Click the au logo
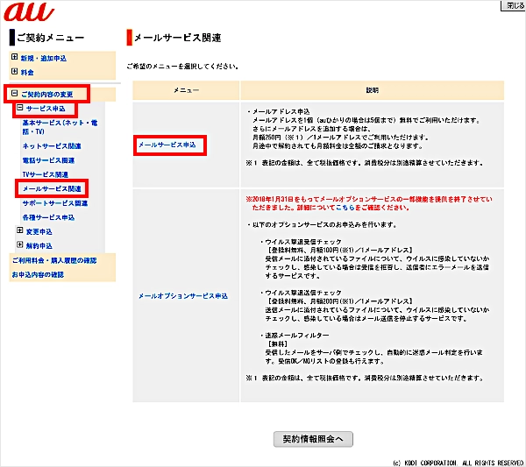The width and height of the screenshot is (526, 467). 29,13
